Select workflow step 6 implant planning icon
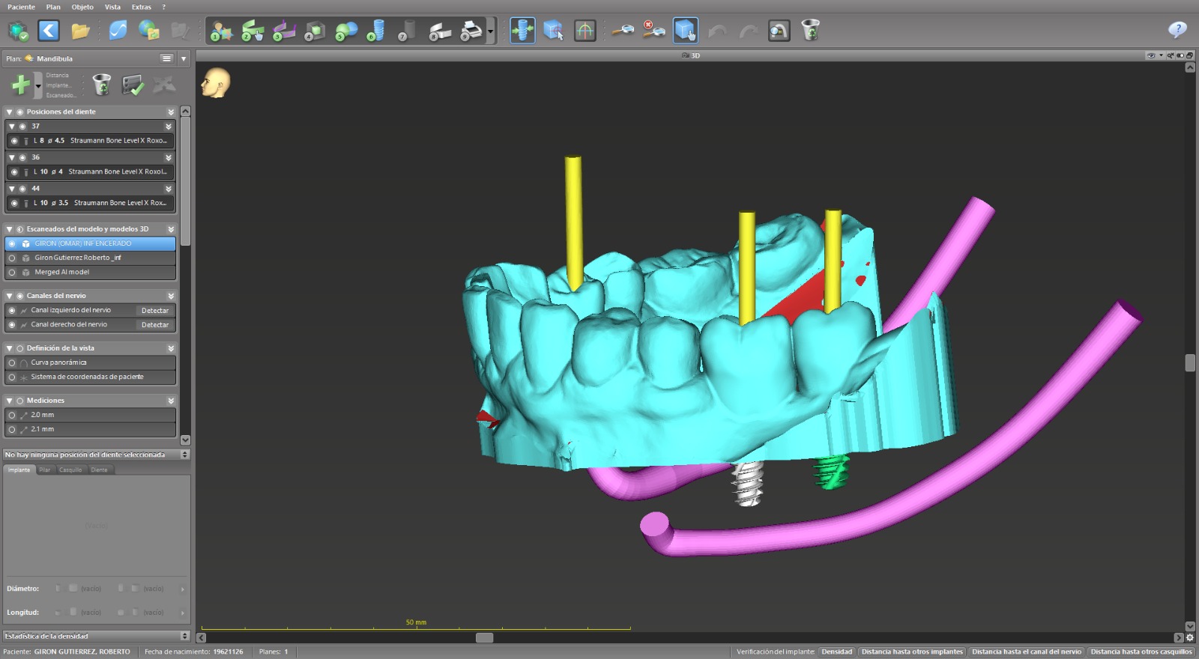This screenshot has height=659, width=1199. point(375,31)
